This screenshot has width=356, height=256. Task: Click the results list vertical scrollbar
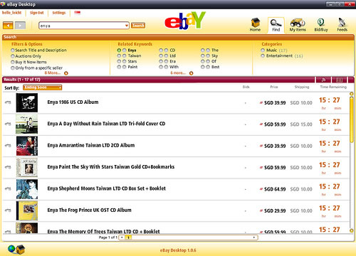coord(352,162)
